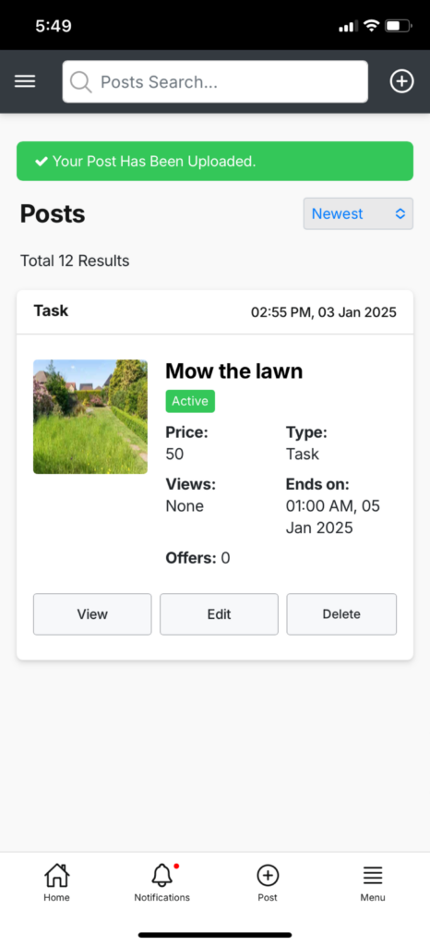Image resolution: width=430 pixels, height=946 pixels.
Task: Select the Task card header label
Action: (x=51, y=311)
